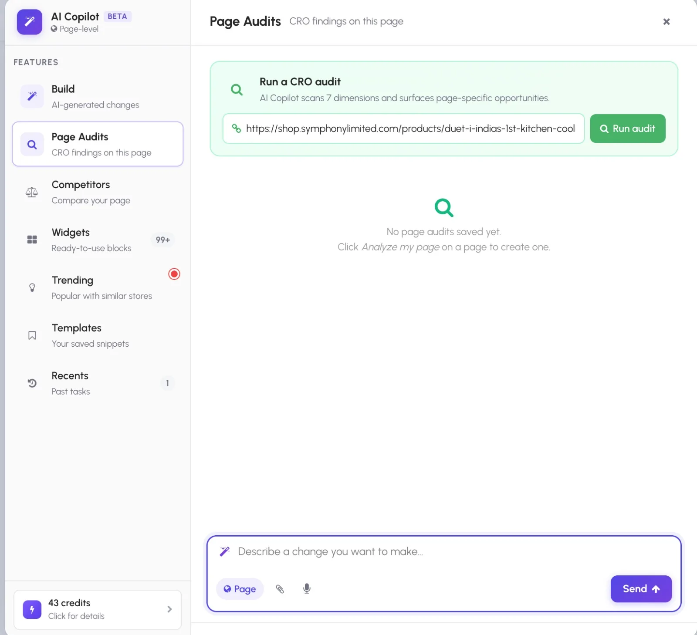Viewport: 697px width, 635px height.
Task: Click the Analyze my page italic text
Action: point(400,247)
